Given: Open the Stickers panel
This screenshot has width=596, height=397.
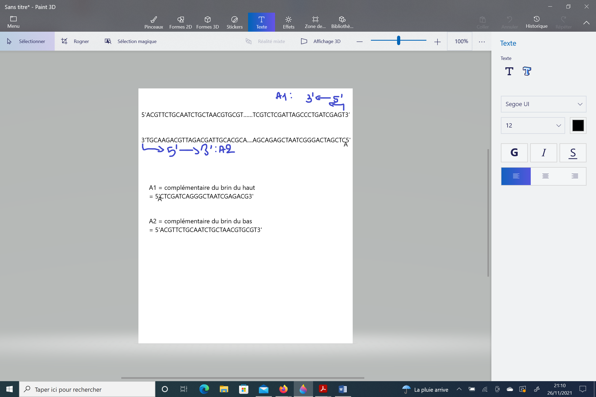Looking at the screenshot, I should tap(234, 22).
